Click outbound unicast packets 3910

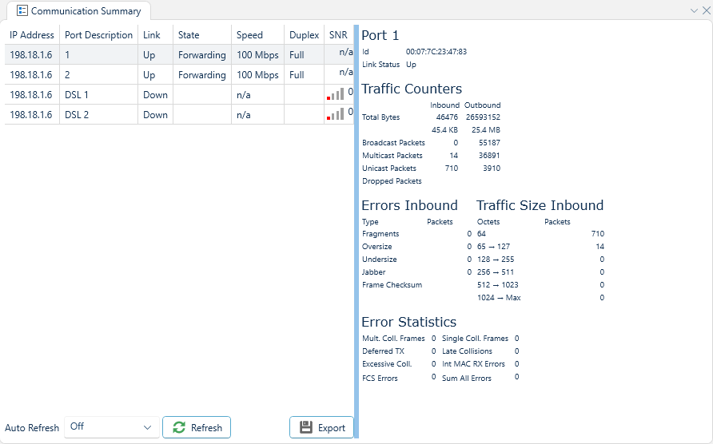(x=492, y=168)
